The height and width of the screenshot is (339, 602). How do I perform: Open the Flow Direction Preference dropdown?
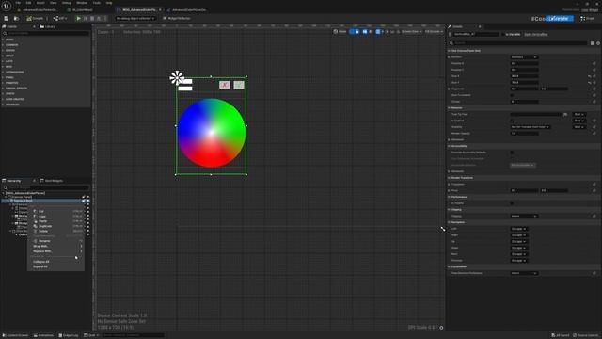point(524,273)
